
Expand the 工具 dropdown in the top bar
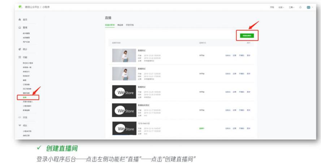(291, 8)
